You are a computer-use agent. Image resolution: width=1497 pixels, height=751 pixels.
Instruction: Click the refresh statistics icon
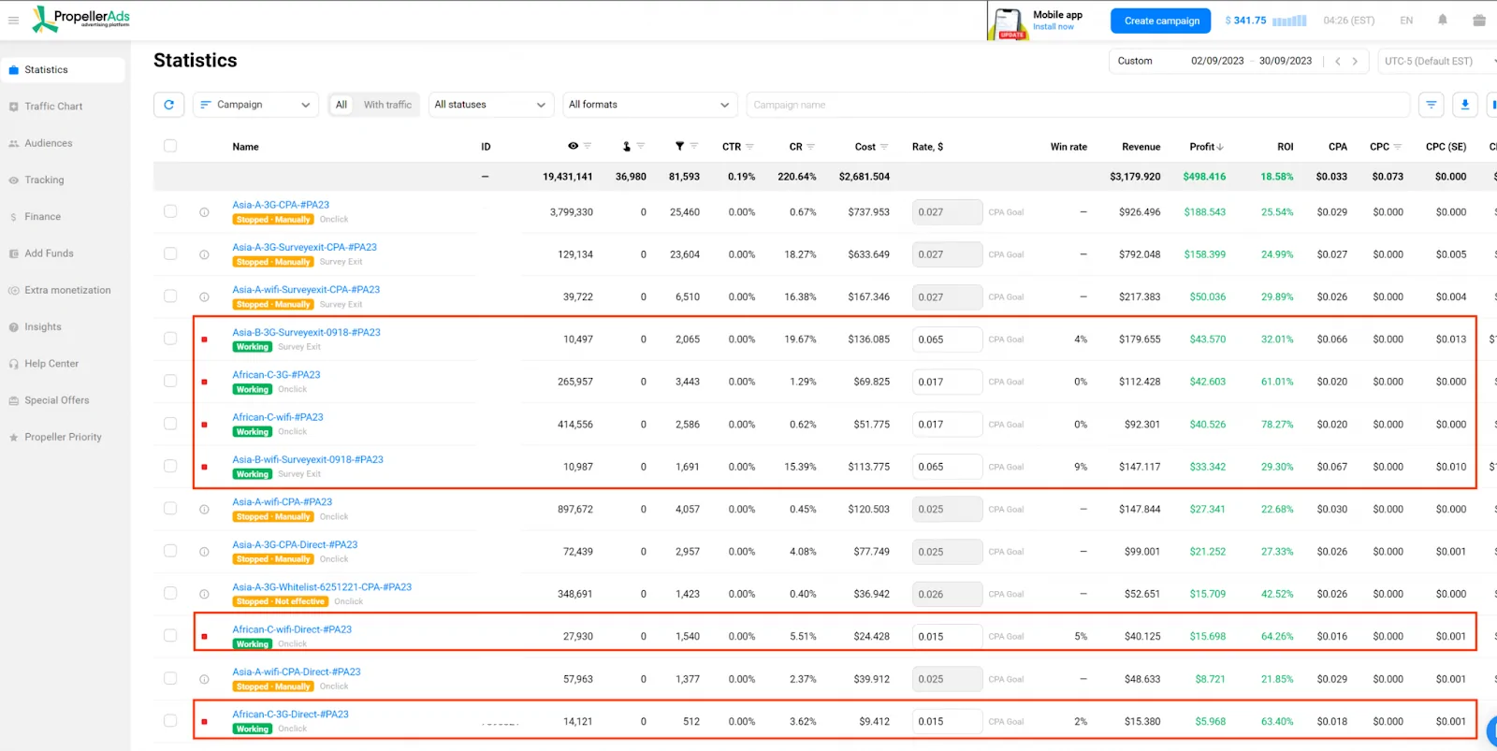pyautogui.click(x=168, y=105)
